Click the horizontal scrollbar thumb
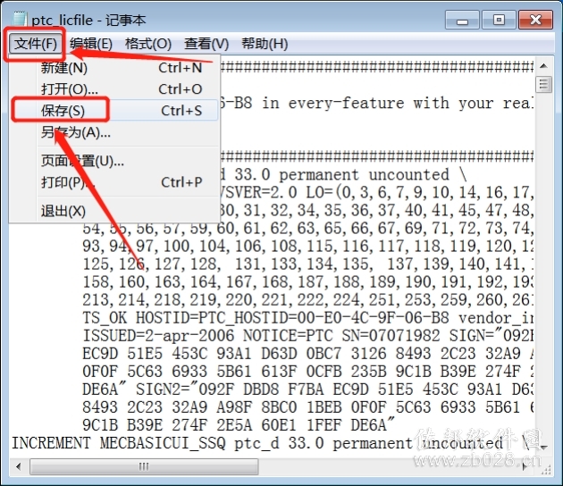This screenshot has width=563, height=486. coord(144,466)
